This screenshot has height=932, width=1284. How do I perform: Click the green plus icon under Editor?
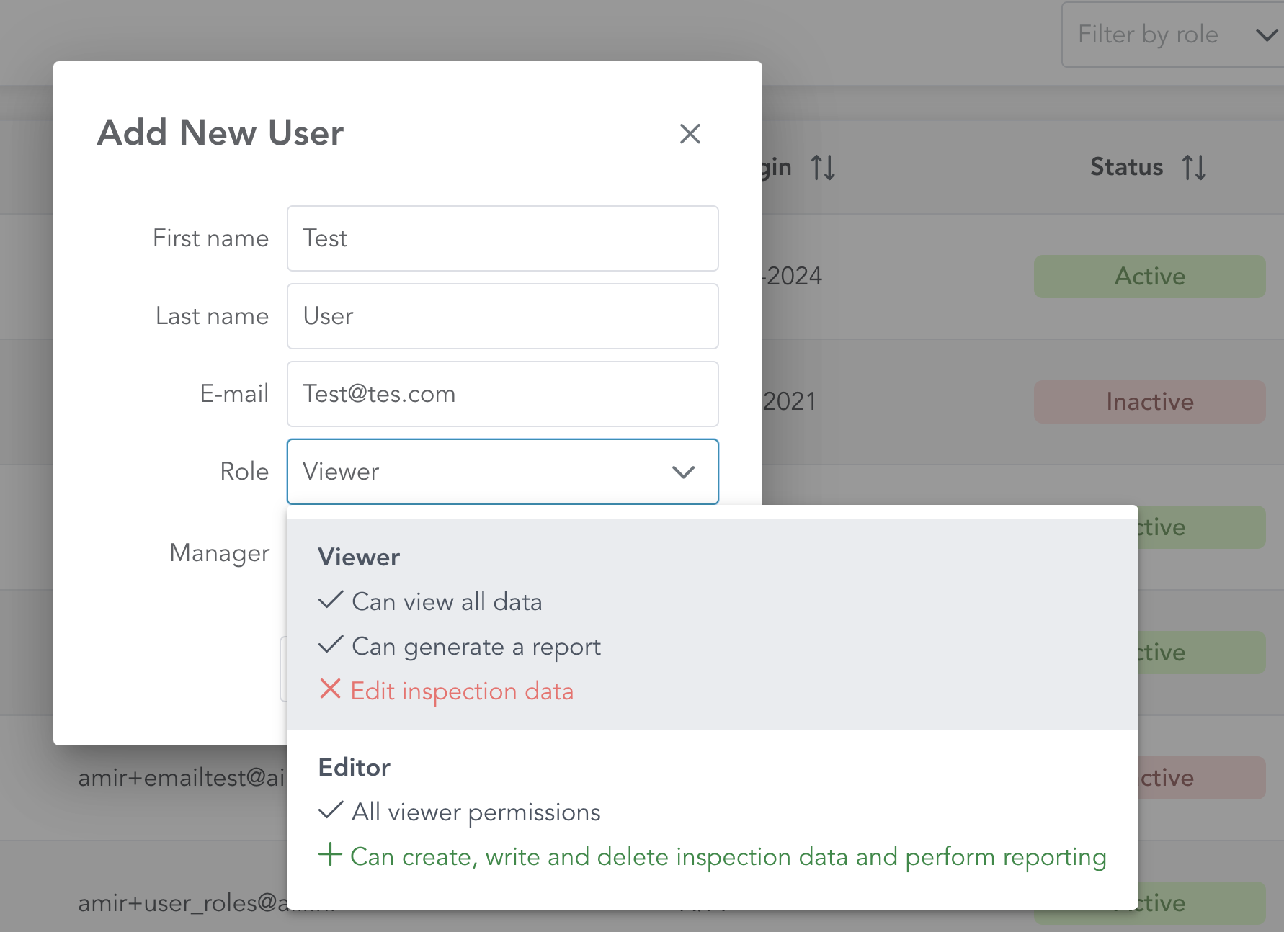point(330,855)
